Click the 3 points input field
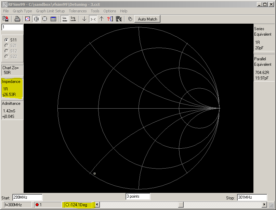The image size is (276, 210). click(x=138, y=196)
